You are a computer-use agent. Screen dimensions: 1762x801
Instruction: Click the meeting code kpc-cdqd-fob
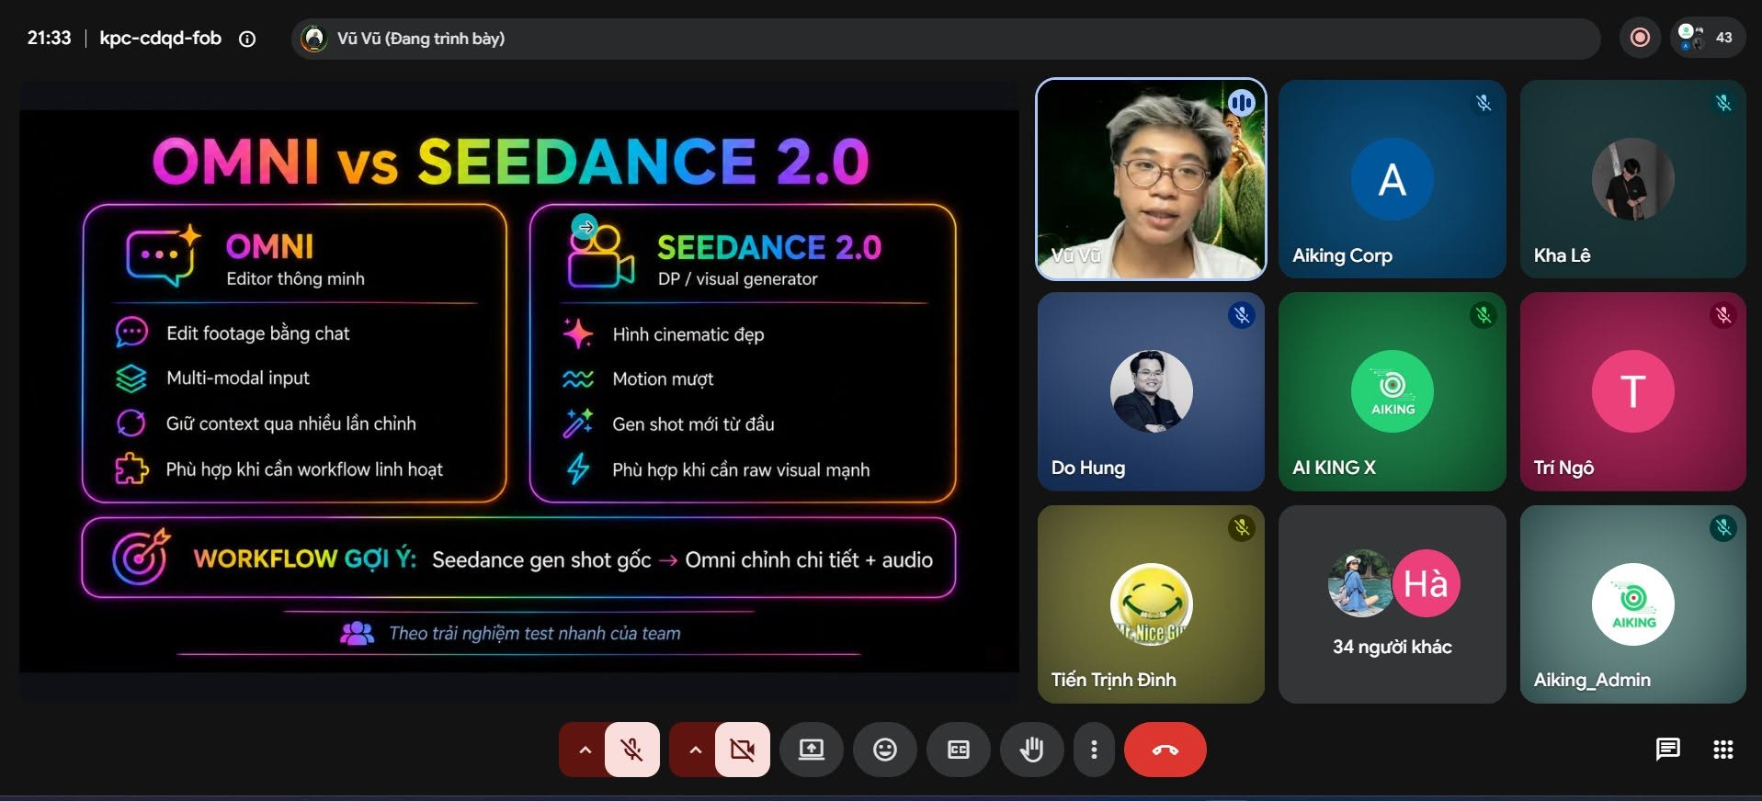pyautogui.click(x=160, y=38)
